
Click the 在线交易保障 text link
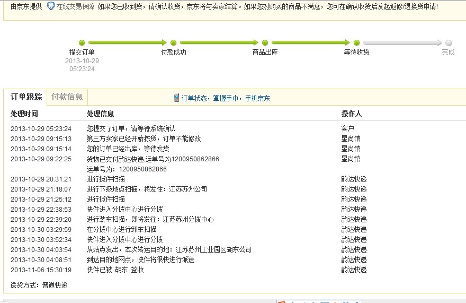75,6
